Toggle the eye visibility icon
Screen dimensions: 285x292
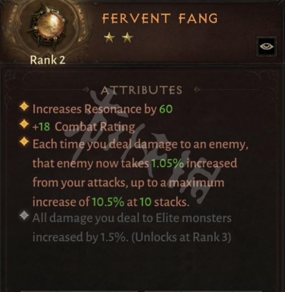point(266,46)
